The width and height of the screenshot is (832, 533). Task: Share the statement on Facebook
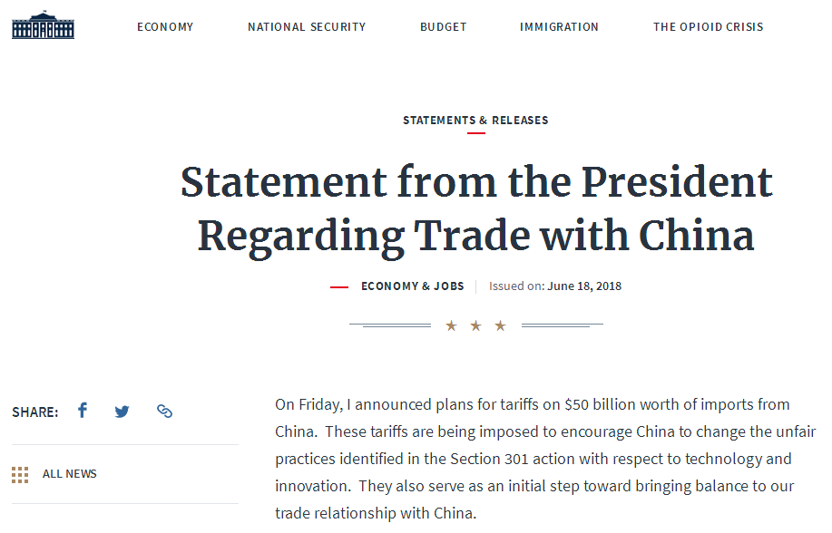coord(83,411)
